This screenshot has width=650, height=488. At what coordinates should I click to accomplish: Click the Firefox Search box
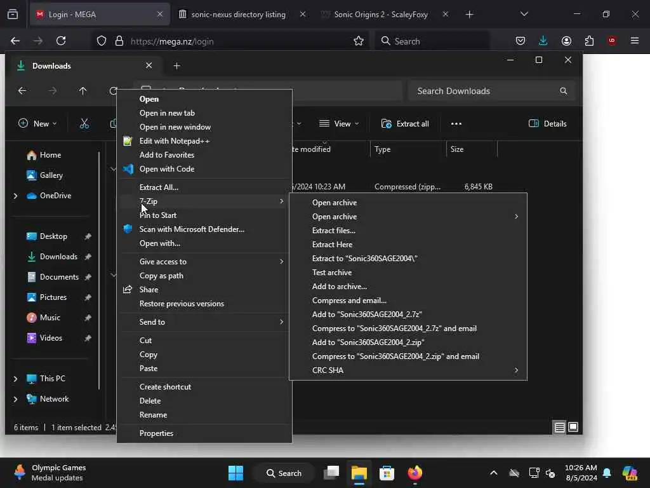pyautogui.click(x=432, y=41)
